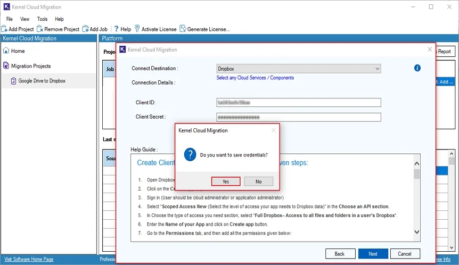Image resolution: width=459 pixels, height=265 pixels.
Task: Click the Kernel Cloud Migration sidebar header
Action: [x=48, y=38]
